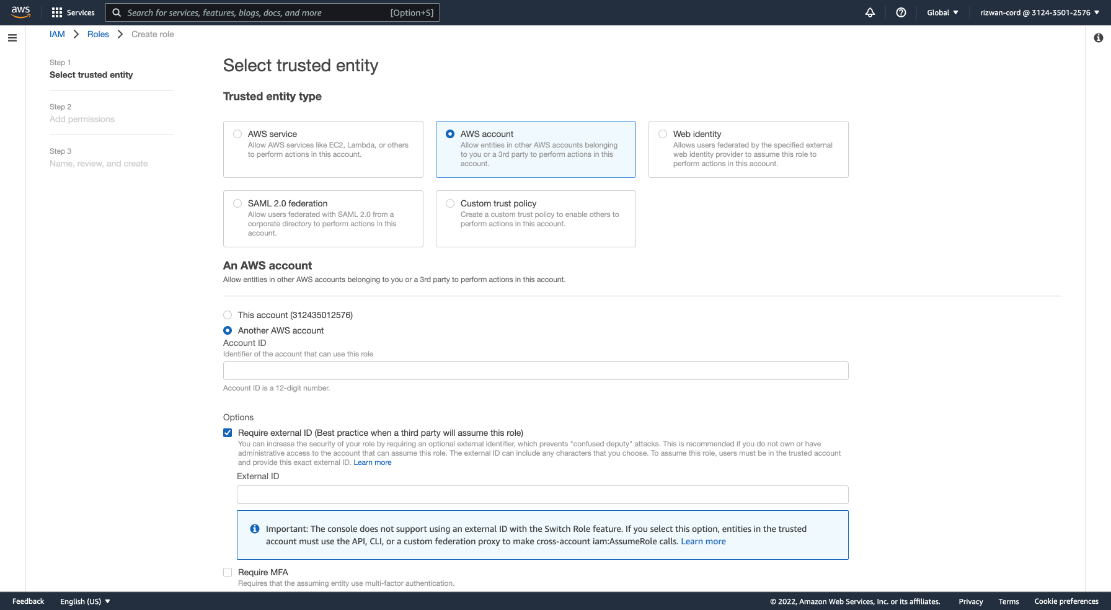Viewport: 1111px width, 610px height.
Task: Click the AWS logo home icon
Action: coord(20,12)
